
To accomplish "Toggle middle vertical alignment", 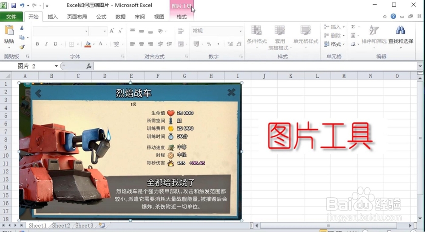I will pyautogui.click(x=142, y=31).
